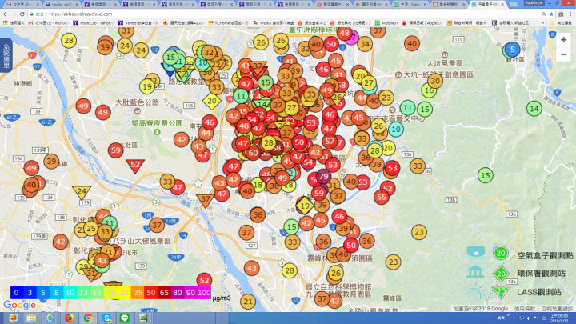Click the EPA building station legend icon

[x=476, y=272]
